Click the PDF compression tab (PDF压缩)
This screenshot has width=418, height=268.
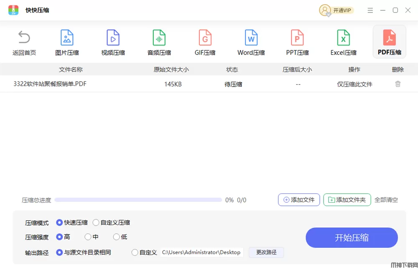[389, 42]
